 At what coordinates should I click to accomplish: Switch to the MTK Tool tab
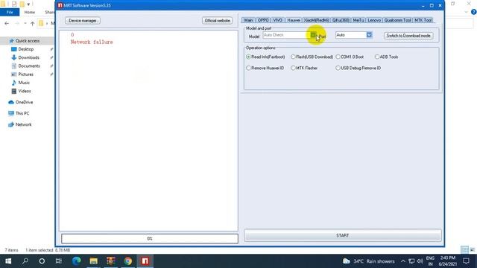[423, 20]
